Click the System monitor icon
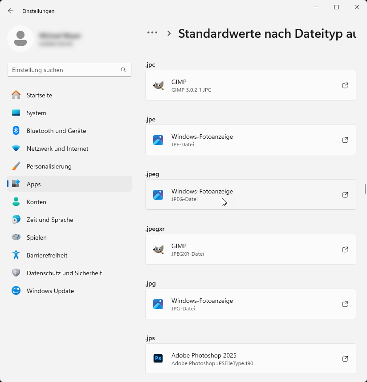 pyautogui.click(x=16, y=113)
